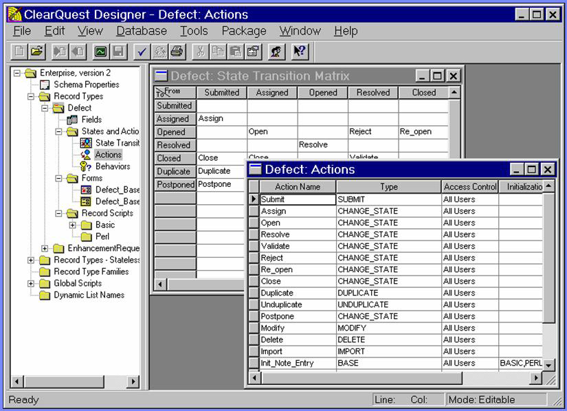Image resolution: width=567 pixels, height=411 pixels.
Task: Click the Cut scissors icon
Action: tap(200, 52)
